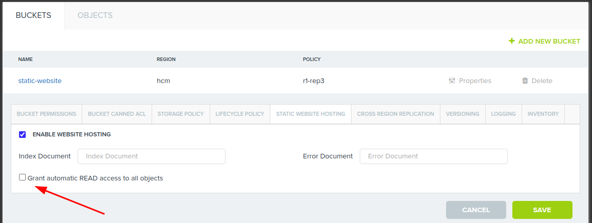Viewport: 592px width, 223px height.
Task: Open the Bucket Canned ACL tab
Action: [117, 114]
